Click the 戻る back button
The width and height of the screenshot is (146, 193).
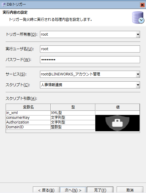[x=46, y=190]
